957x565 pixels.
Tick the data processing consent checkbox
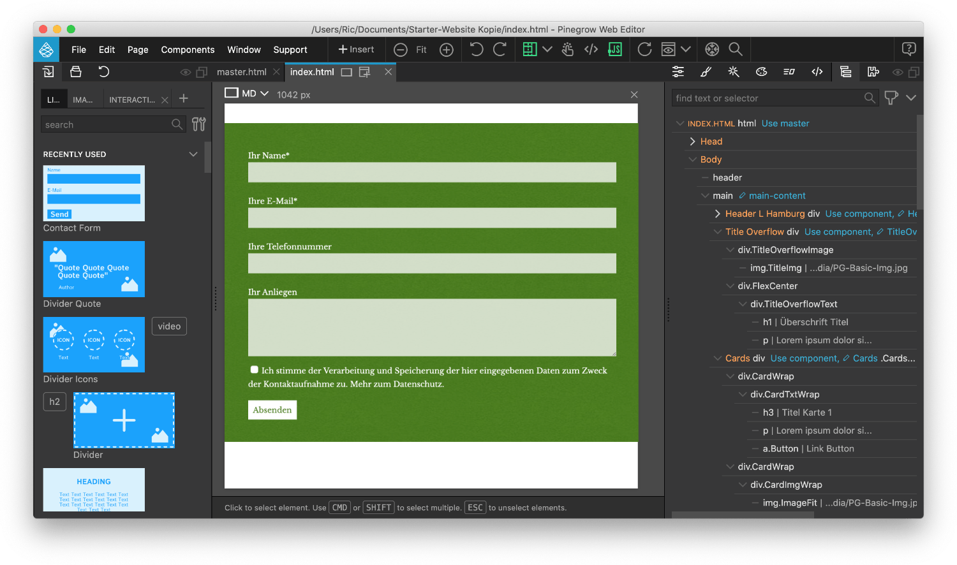[x=254, y=370]
